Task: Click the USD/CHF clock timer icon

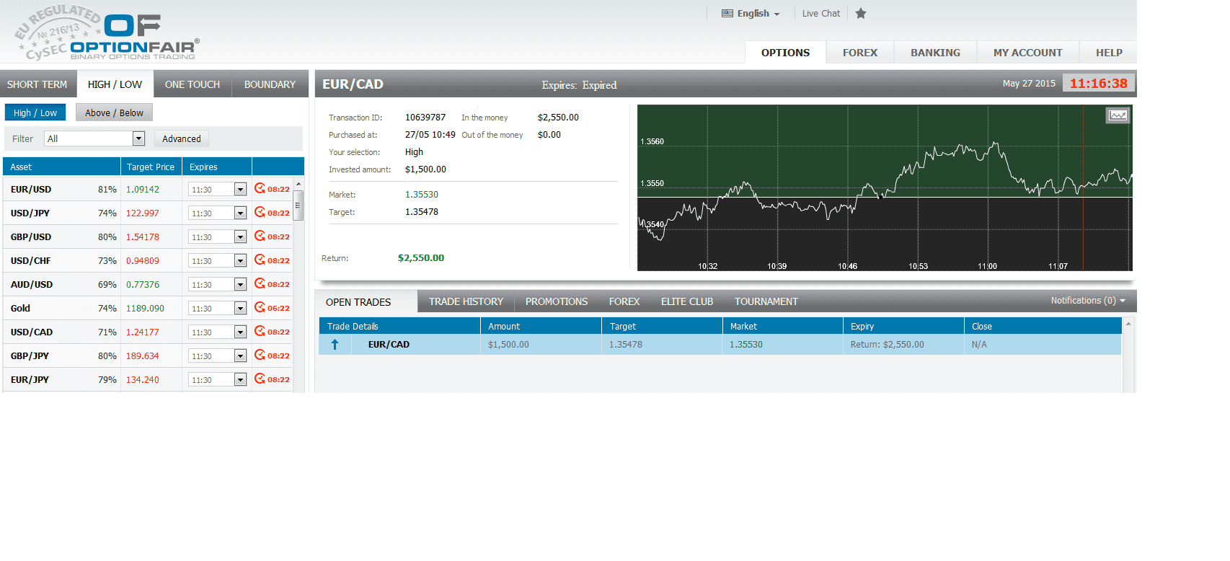Action: click(260, 260)
